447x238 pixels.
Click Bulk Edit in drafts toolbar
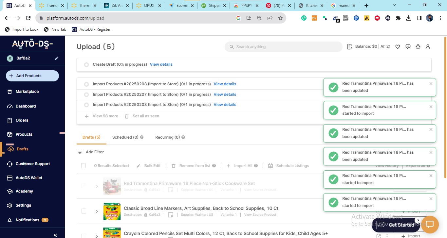tap(148, 166)
